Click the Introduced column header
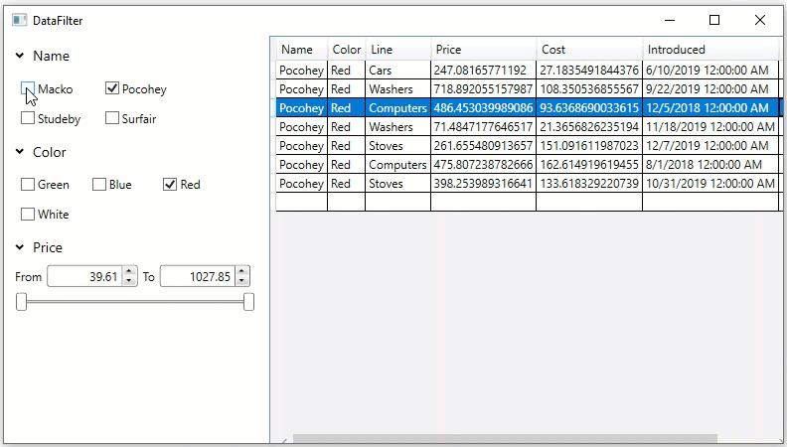Screen dimensions: 787x447 pos(709,50)
